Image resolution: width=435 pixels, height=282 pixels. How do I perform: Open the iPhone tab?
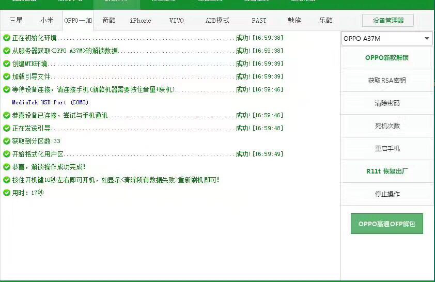(141, 20)
